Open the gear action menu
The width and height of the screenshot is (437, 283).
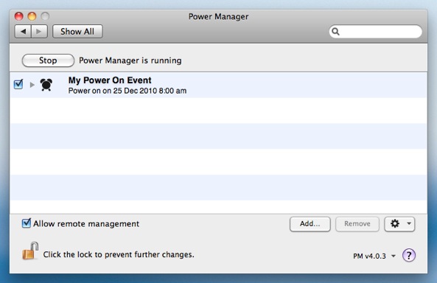pos(399,224)
